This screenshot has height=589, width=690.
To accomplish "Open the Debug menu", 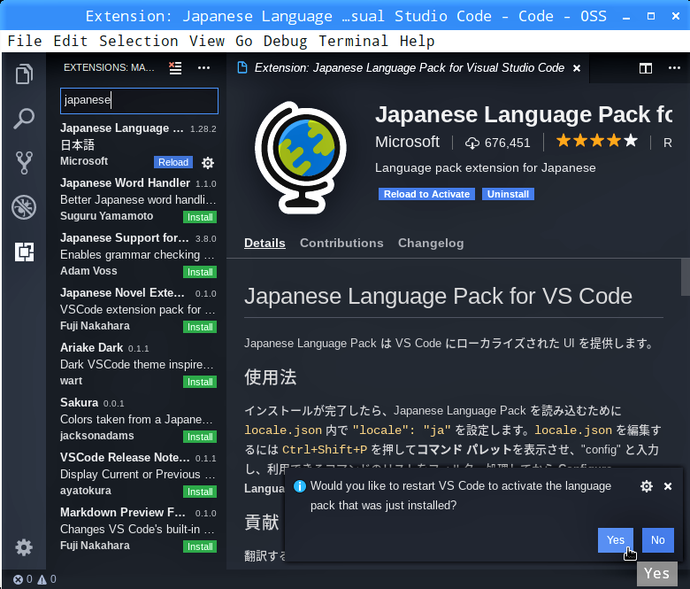I will [x=285, y=41].
